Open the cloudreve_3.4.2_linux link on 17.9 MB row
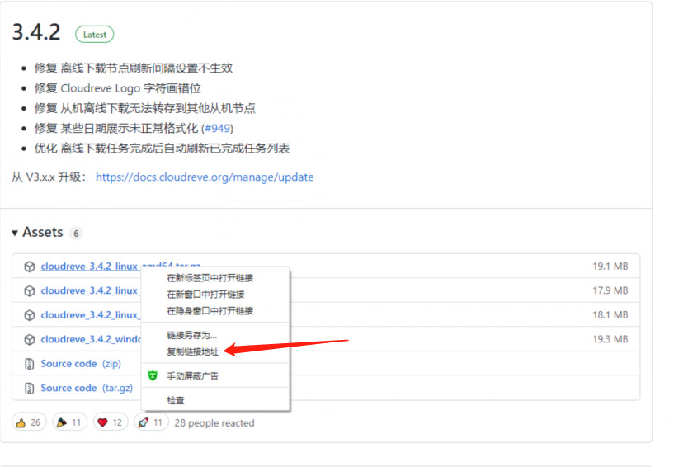693x467 pixels. point(91,290)
